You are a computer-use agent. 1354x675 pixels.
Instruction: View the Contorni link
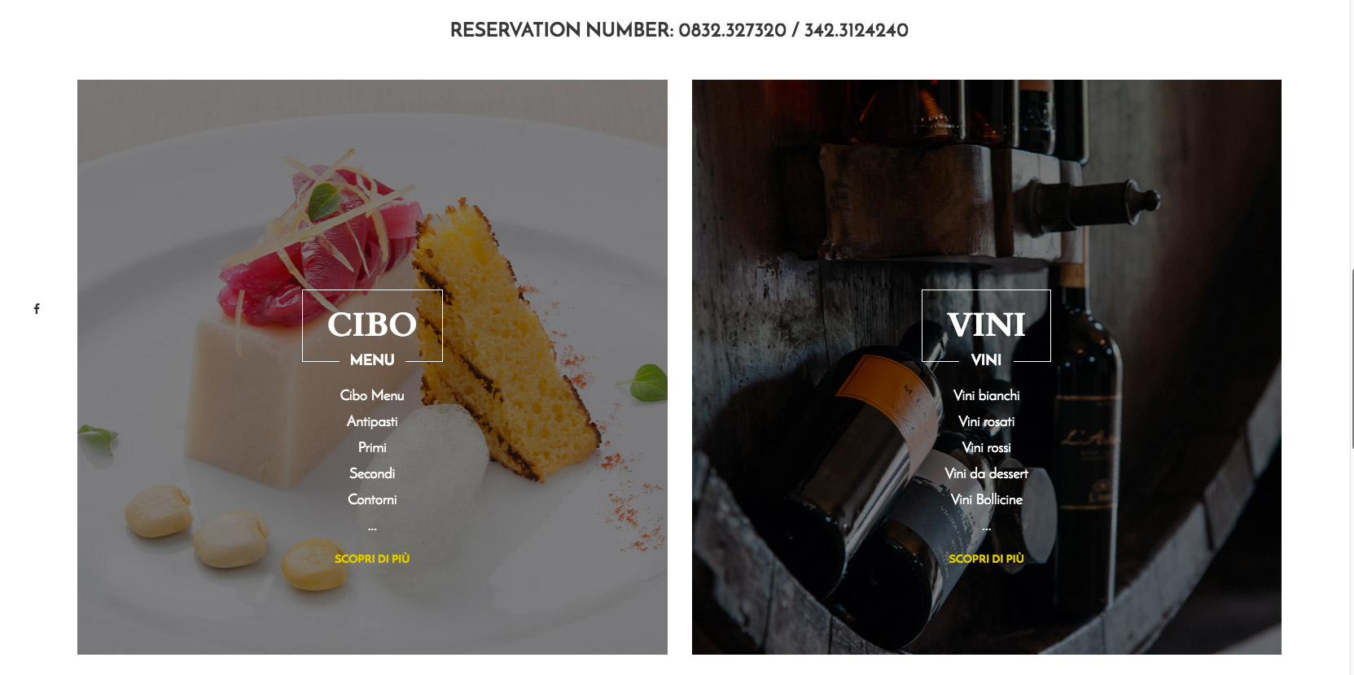(372, 499)
